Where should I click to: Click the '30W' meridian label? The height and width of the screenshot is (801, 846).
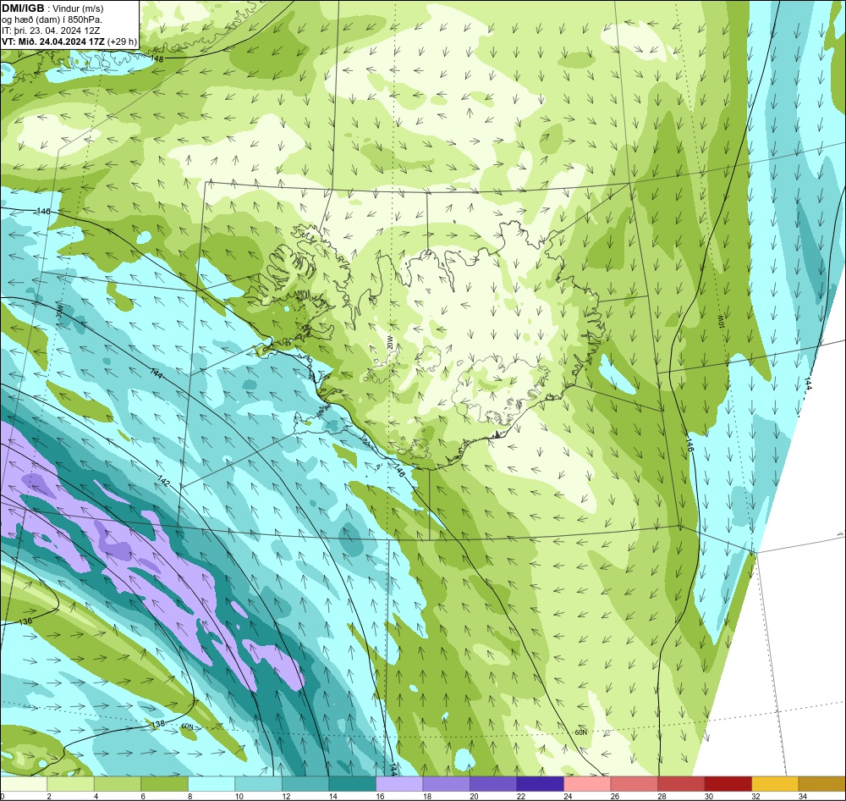(59, 312)
